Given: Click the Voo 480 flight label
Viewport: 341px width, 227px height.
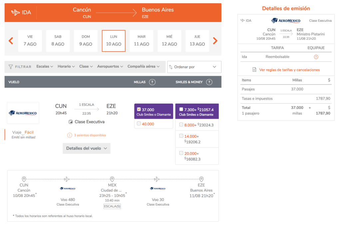Looking at the screenshot, I should click(68, 200).
